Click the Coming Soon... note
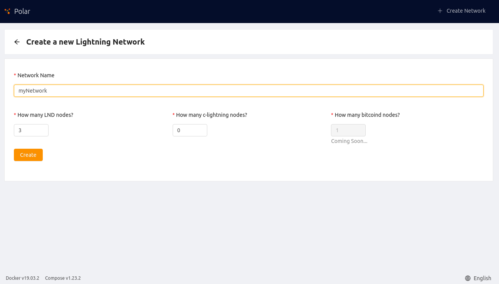 [x=349, y=141]
